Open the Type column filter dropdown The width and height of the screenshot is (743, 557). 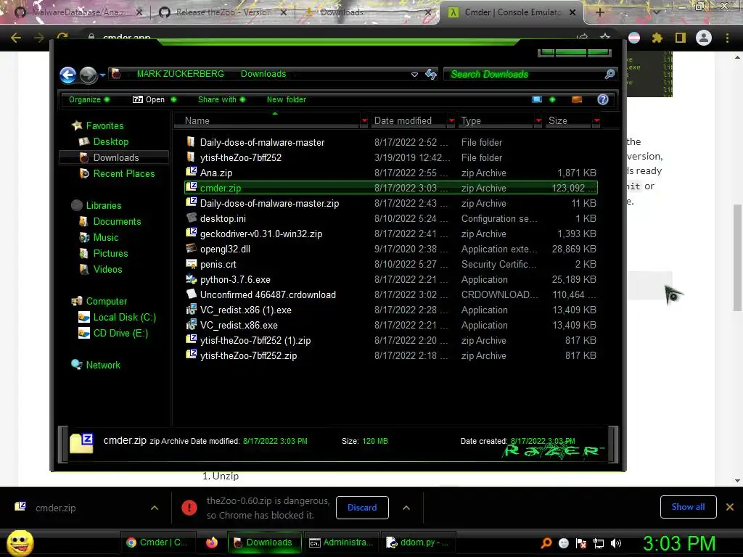(x=538, y=121)
